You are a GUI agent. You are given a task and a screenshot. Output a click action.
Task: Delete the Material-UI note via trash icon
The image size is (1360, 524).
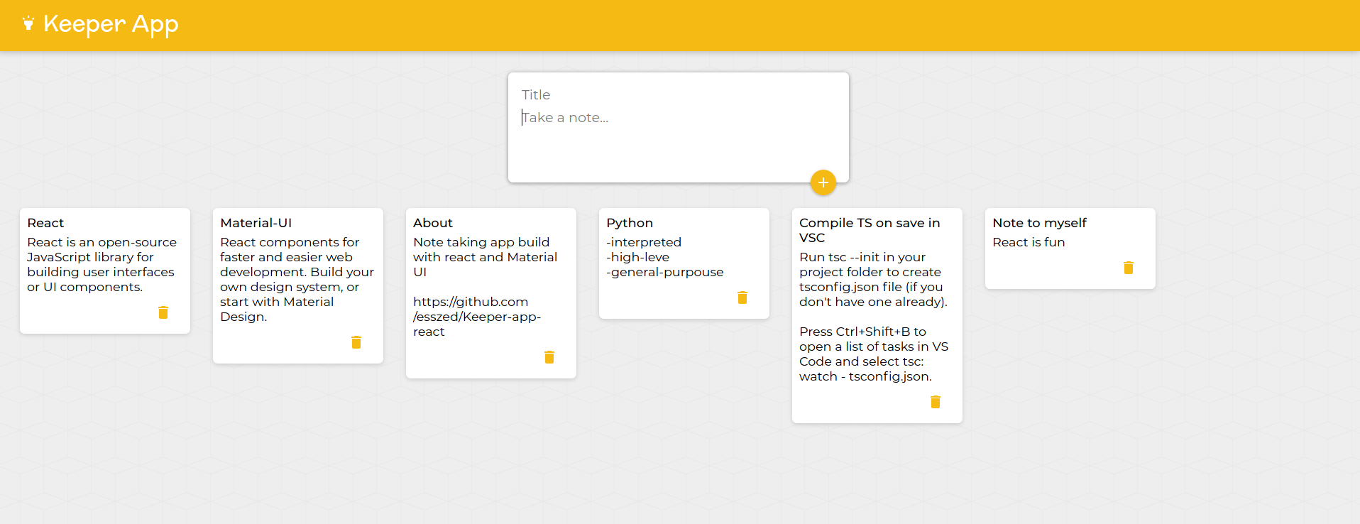(x=356, y=342)
